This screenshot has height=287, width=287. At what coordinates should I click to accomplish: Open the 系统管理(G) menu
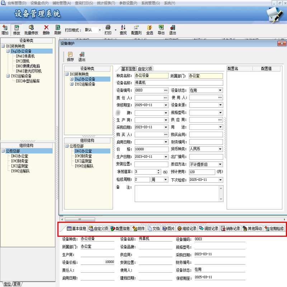point(151,3)
